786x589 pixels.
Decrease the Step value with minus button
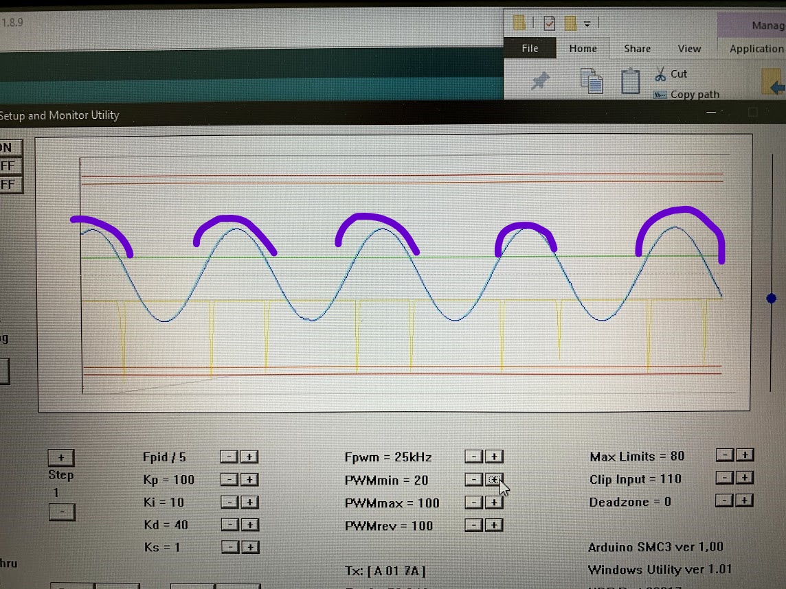click(x=62, y=512)
